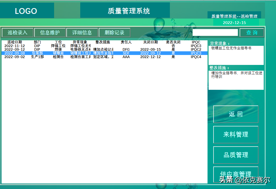The image size is (276, 189).
Task: Click the 生产1部 department cell
Action: [x=37, y=57]
